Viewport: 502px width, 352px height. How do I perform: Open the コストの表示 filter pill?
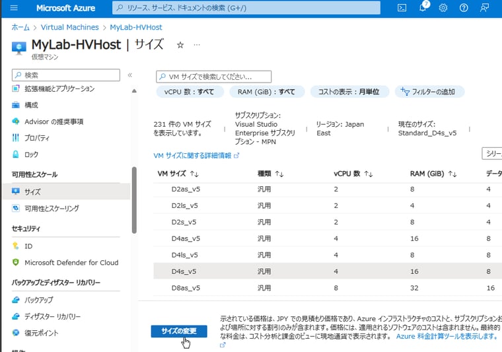click(x=349, y=92)
